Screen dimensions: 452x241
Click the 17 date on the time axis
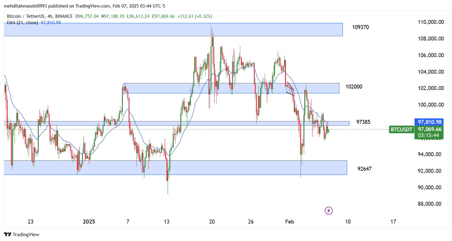point(393,222)
